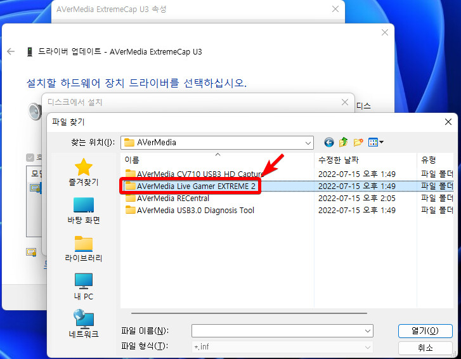Create a new folder icon
Screen dimensions: 461x359
pos(358,143)
